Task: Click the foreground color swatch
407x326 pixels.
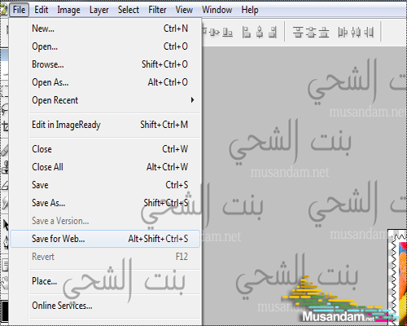Action: (4, 311)
